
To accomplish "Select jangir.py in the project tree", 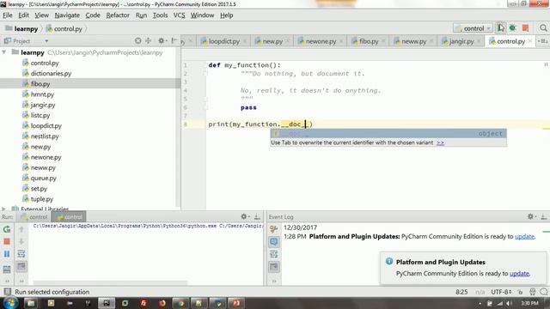I will coord(42,105).
